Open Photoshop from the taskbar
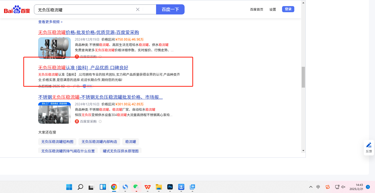 170,187
